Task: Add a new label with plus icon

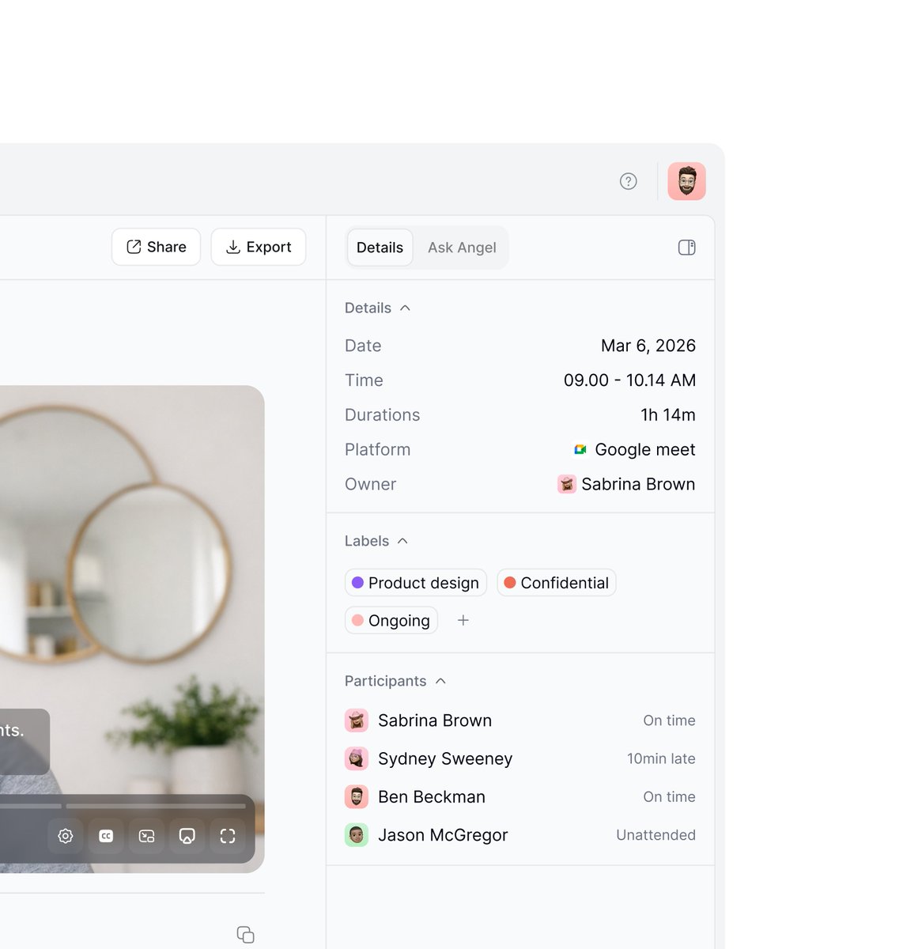Action: [463, 621]
